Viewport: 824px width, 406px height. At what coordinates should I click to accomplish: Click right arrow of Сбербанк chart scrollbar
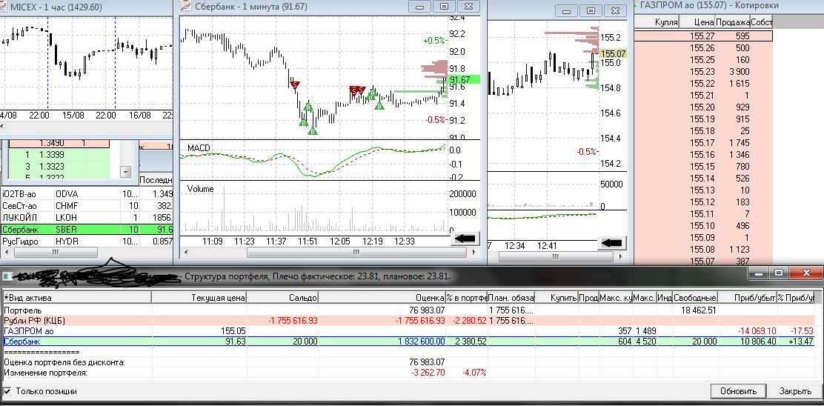tap(474, 252)
